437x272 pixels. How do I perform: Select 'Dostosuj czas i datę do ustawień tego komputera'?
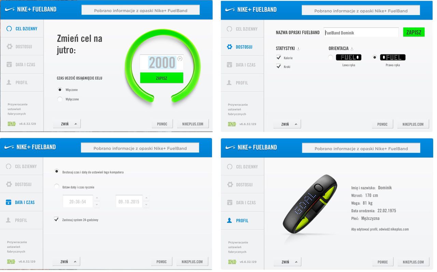click(x=57, y=172)
